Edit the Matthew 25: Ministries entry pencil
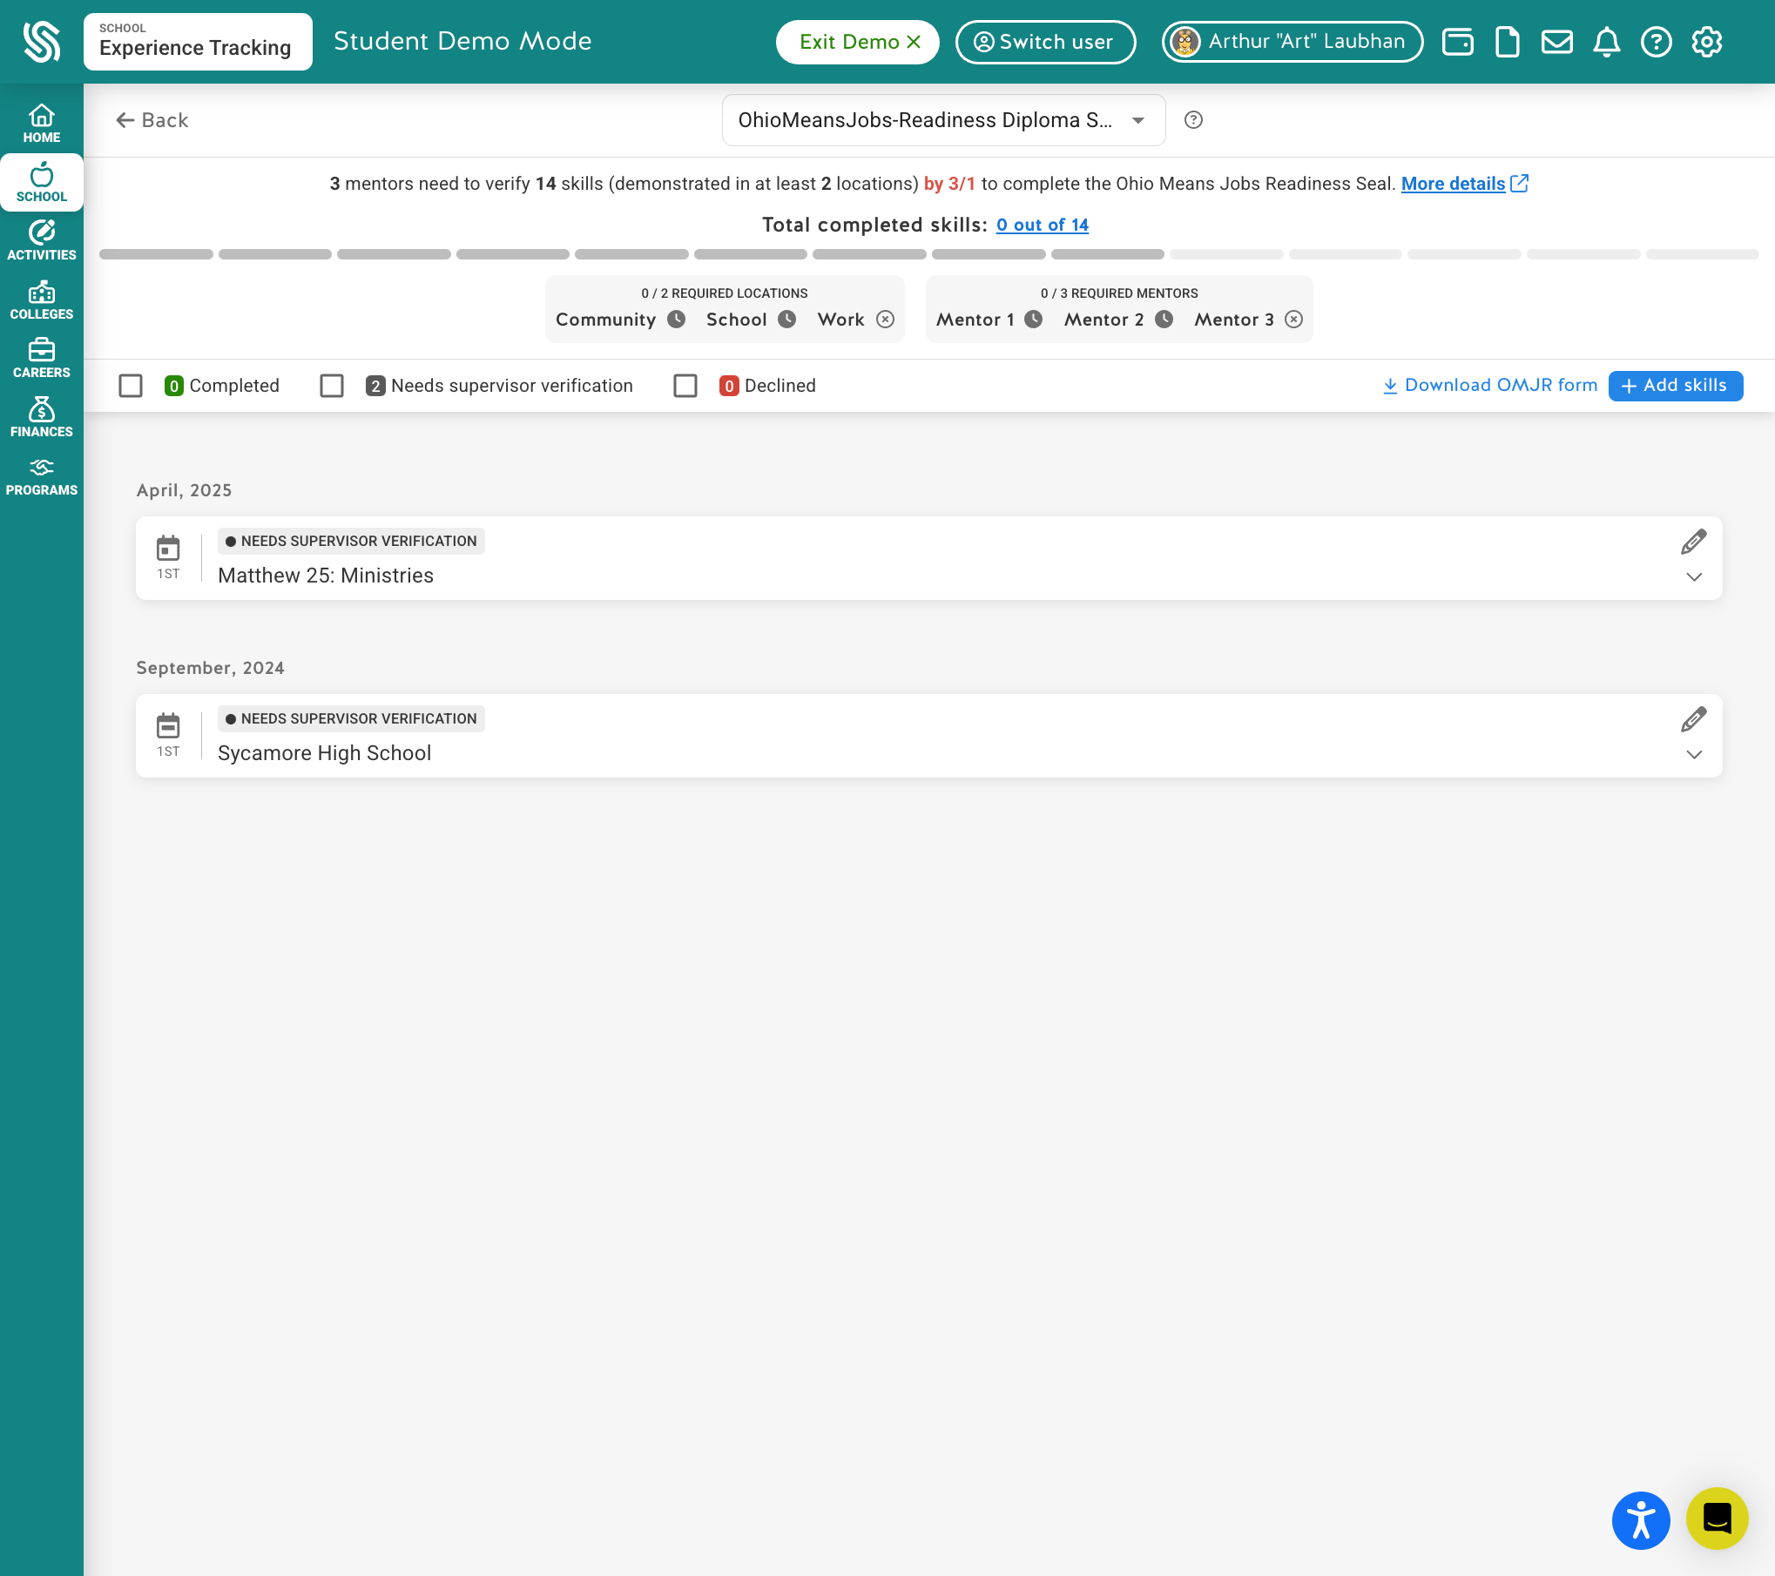 click(1693, 542)
